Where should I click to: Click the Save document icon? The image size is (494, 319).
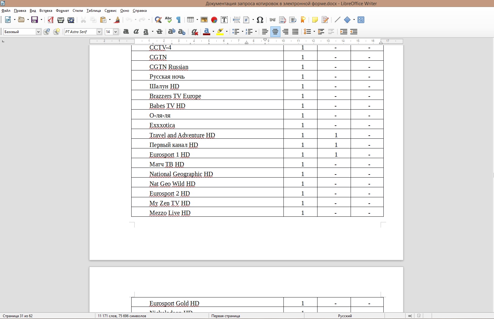pos(35,20)
